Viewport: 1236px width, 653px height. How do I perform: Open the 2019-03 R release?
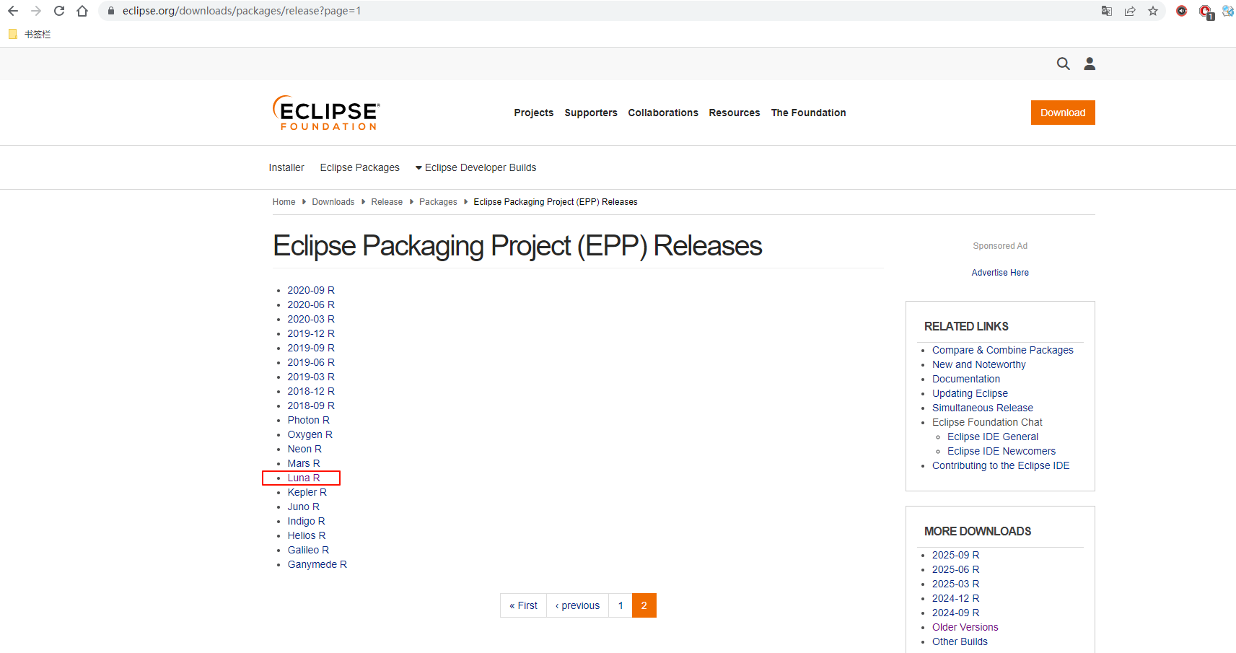(x=311, y=377)
